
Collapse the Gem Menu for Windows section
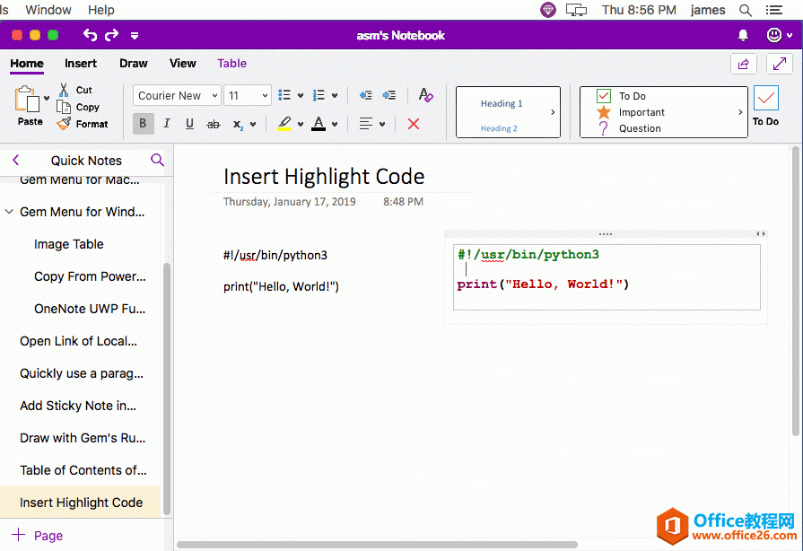(9, 212)
